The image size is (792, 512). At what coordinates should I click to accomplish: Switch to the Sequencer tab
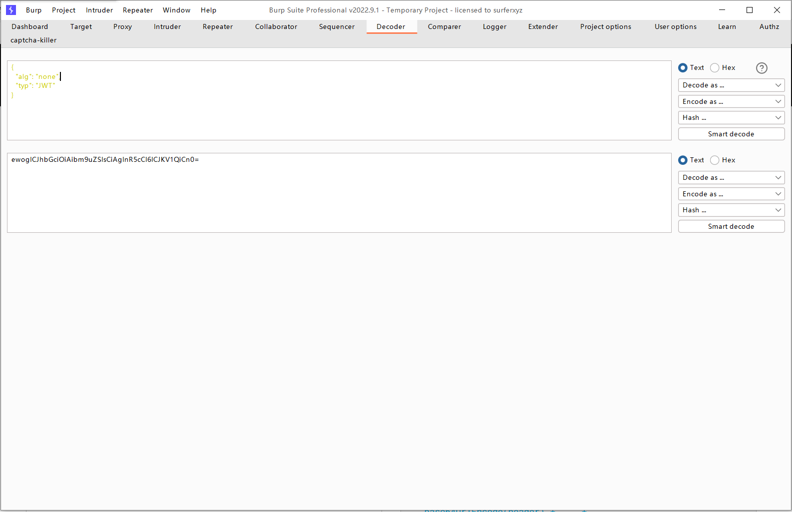click(x=337, y=27)
